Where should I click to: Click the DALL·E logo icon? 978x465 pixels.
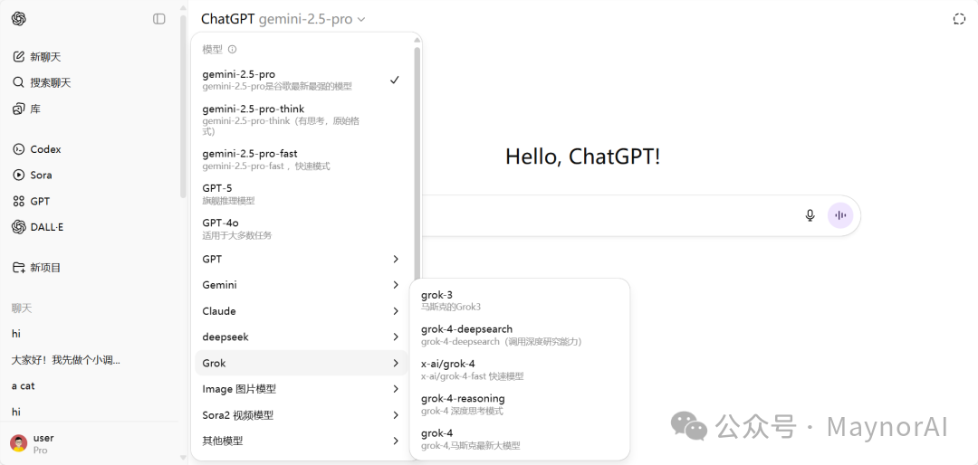[x=19, y=227]
